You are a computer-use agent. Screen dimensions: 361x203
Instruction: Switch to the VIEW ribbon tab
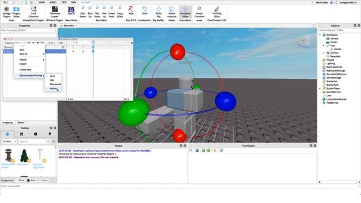tap(74, 2)
